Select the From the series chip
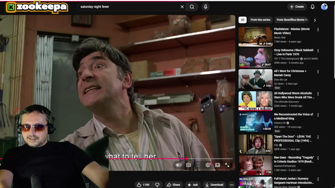Image resolution: width=335 pixels, height=188 pixels. click(260, 20)
